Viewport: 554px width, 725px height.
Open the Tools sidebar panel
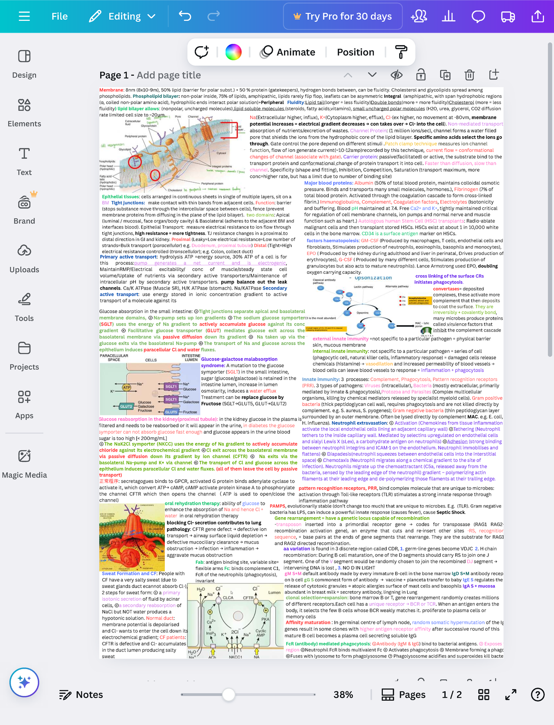click(24, 308)
